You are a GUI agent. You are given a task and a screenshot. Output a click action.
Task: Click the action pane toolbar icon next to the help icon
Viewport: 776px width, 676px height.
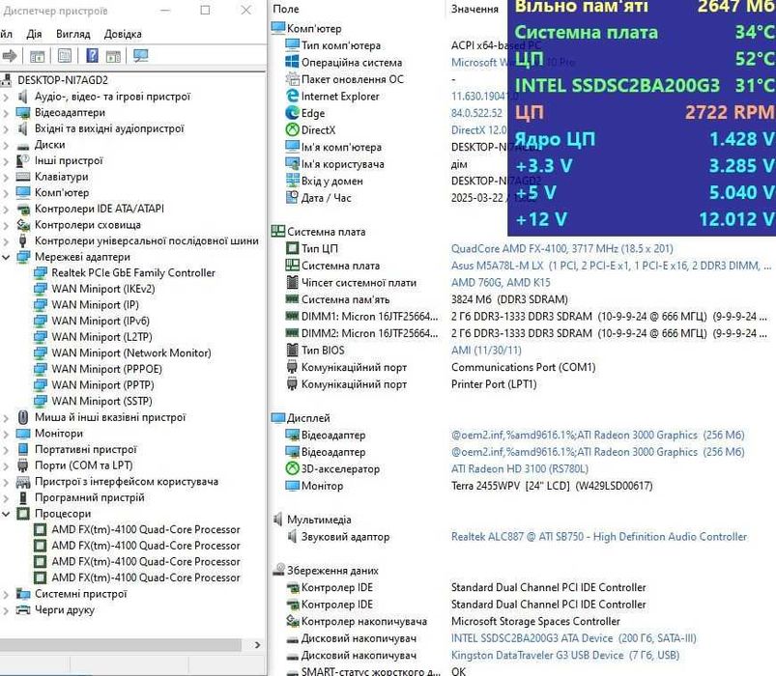coord(113,56)
